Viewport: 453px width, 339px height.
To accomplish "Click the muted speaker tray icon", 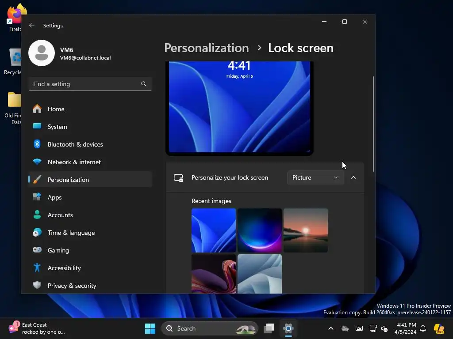I will coord(384,328).
